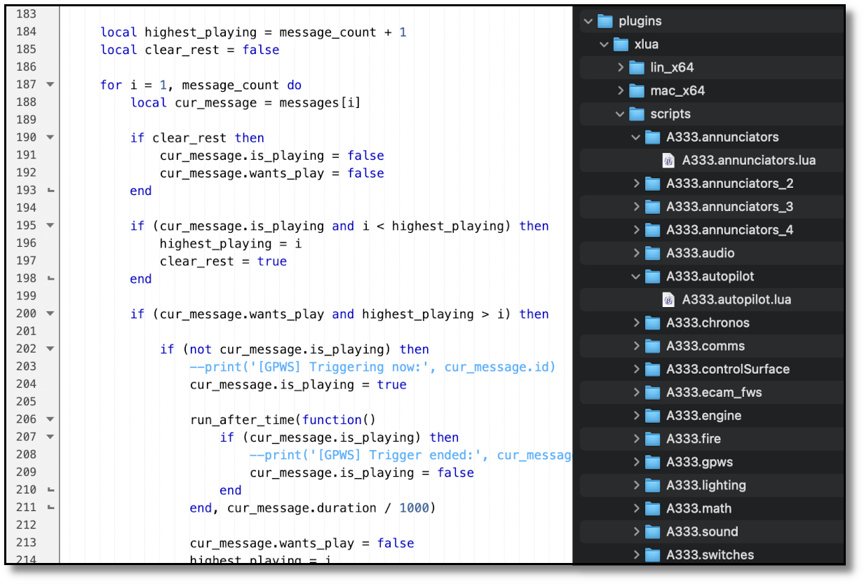Select the A333.chronos folder row
Viewport: 864px width, 584px height.
pos(708,322)
